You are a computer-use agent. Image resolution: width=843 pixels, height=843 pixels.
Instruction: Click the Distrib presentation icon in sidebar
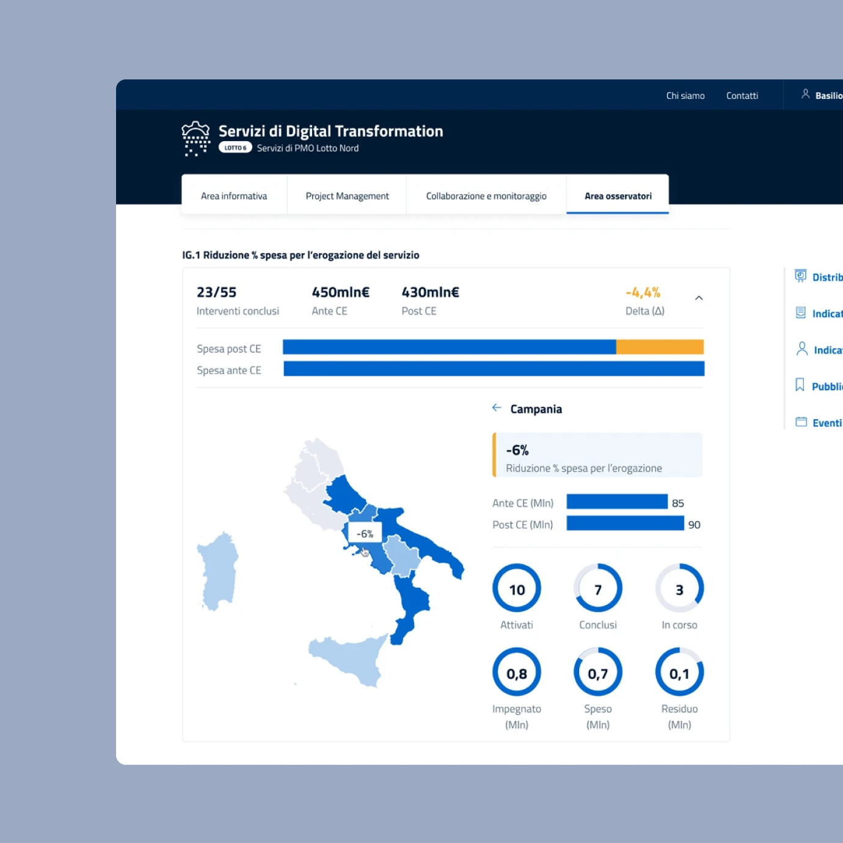(x=800, y=276)
